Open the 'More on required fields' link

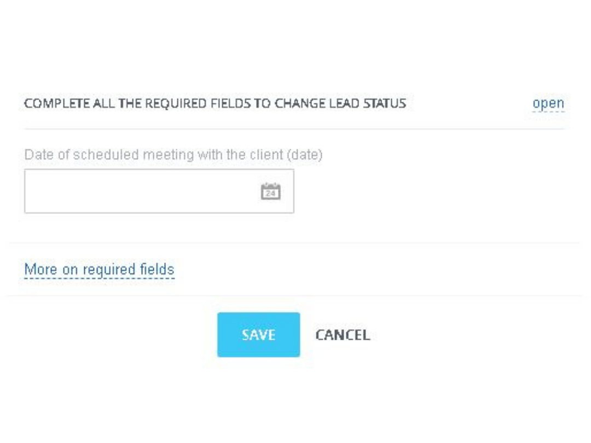[99, 269]
